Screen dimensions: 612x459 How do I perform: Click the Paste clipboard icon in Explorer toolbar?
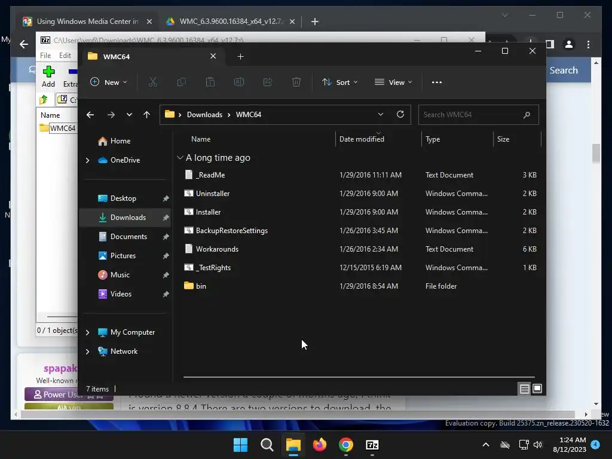[210, 82]
